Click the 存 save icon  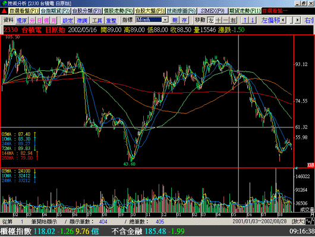click(184, 20)
